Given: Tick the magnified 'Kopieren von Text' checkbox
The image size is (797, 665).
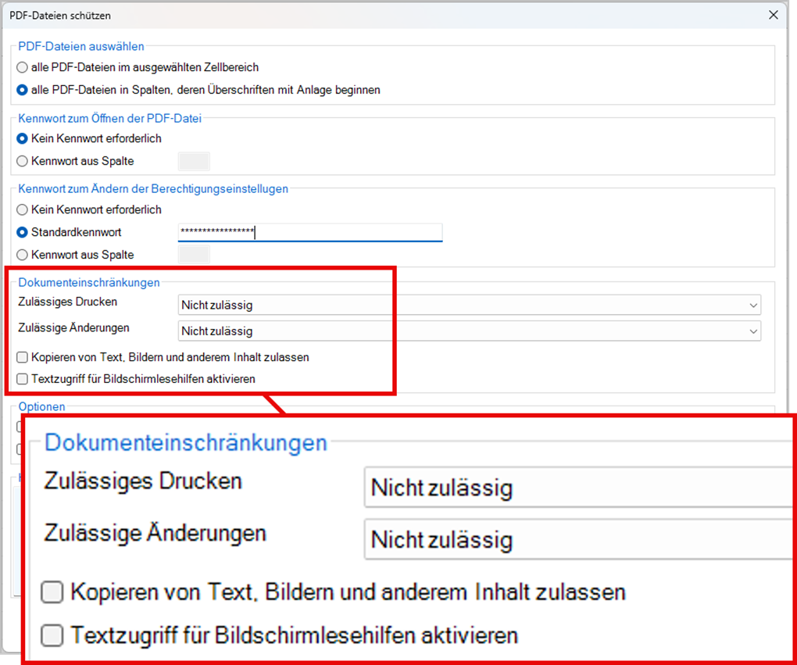Looking at the screenshot, I should (x=52, y=593).
